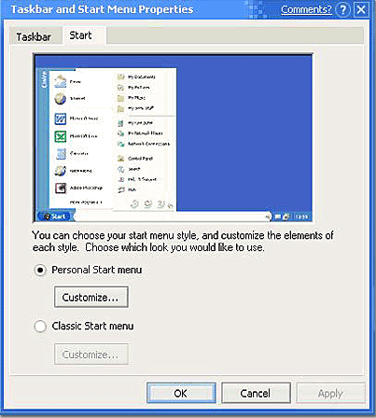Click the Start button in the preview image
376x418 pixels.
point(54,216)
